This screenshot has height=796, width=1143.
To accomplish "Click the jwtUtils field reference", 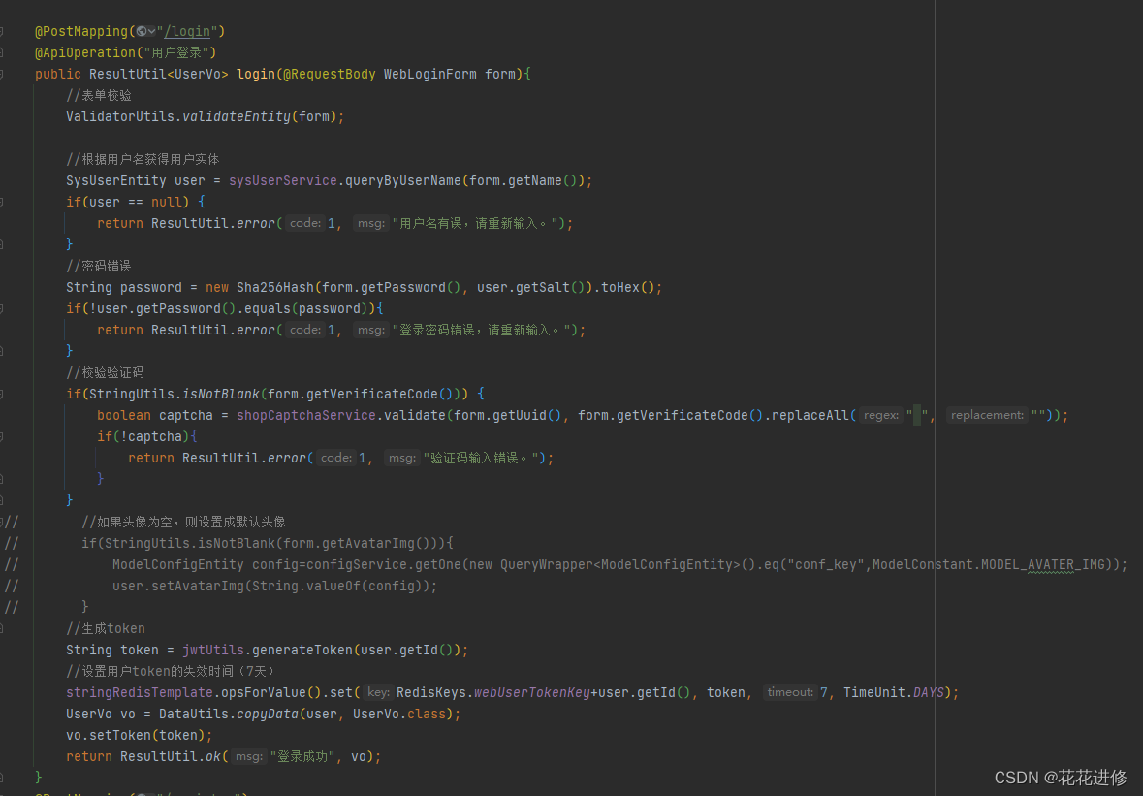I will click(x=213, y=650).
